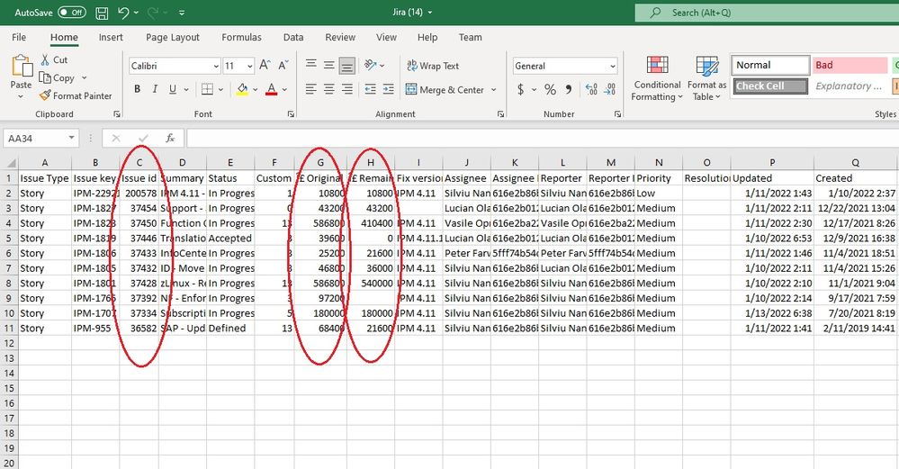Toggle Bold formatting
Viewport: 899px width, 469px height.
[x=137, y=89]
